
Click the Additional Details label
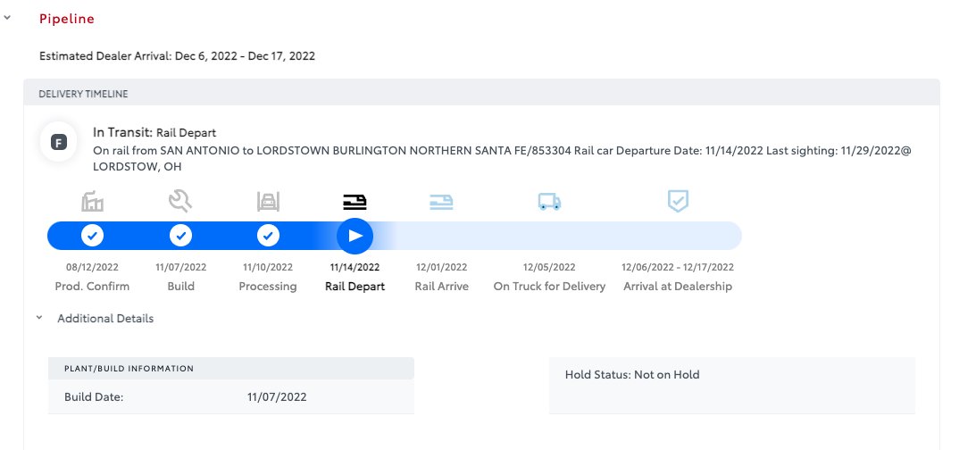(x=105, y=318)
